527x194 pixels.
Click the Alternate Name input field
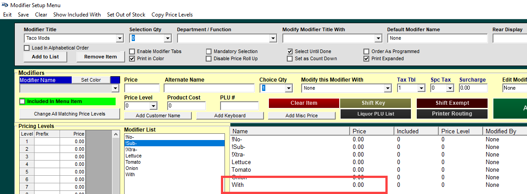pyautogui.click(x=209, y=88)
